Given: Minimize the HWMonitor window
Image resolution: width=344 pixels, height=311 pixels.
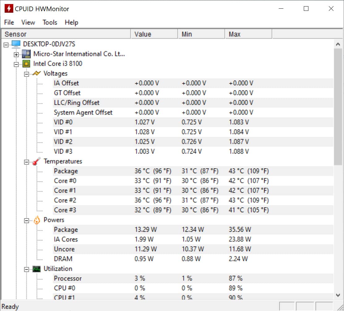Looking at the screenshot, I should pos(281,9).
